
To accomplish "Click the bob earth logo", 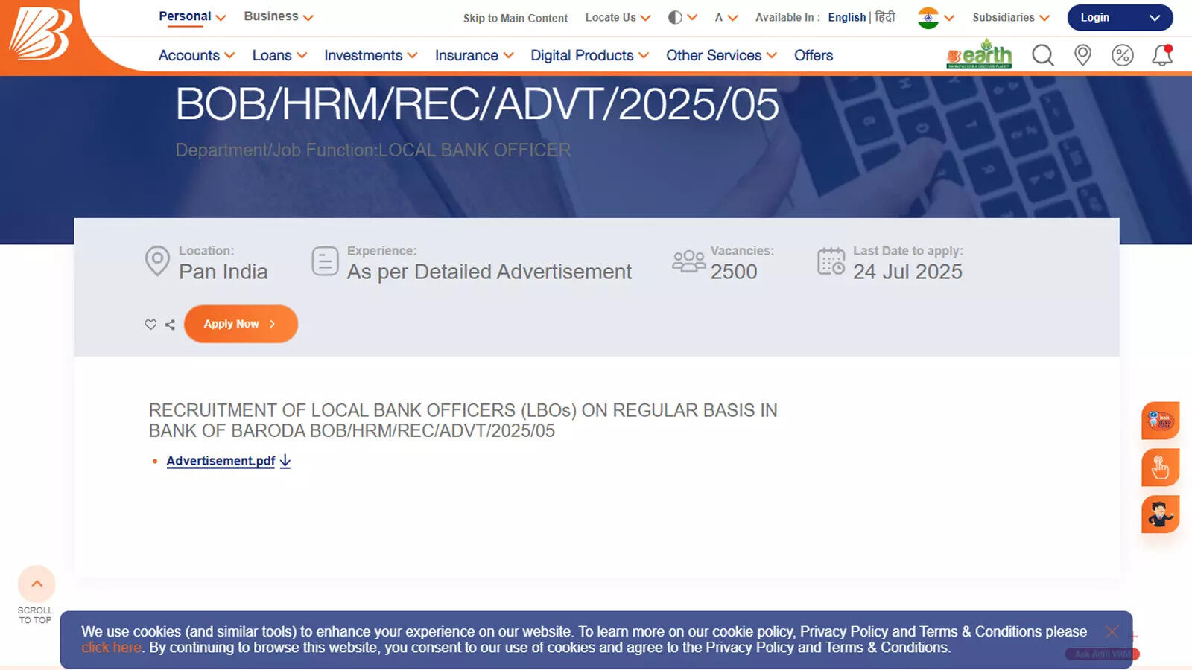I will pyautogui.click(x=979, y=54).
